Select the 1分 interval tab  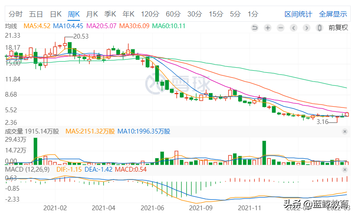coord(253,14)
